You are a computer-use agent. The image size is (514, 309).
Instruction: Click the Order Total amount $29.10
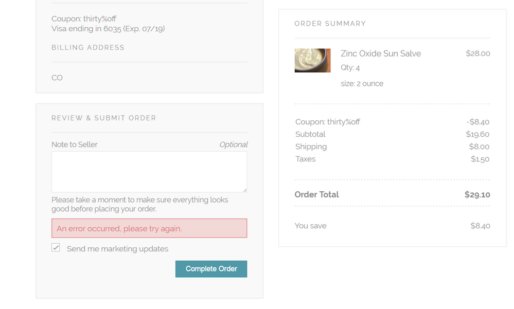click(477, 195)
